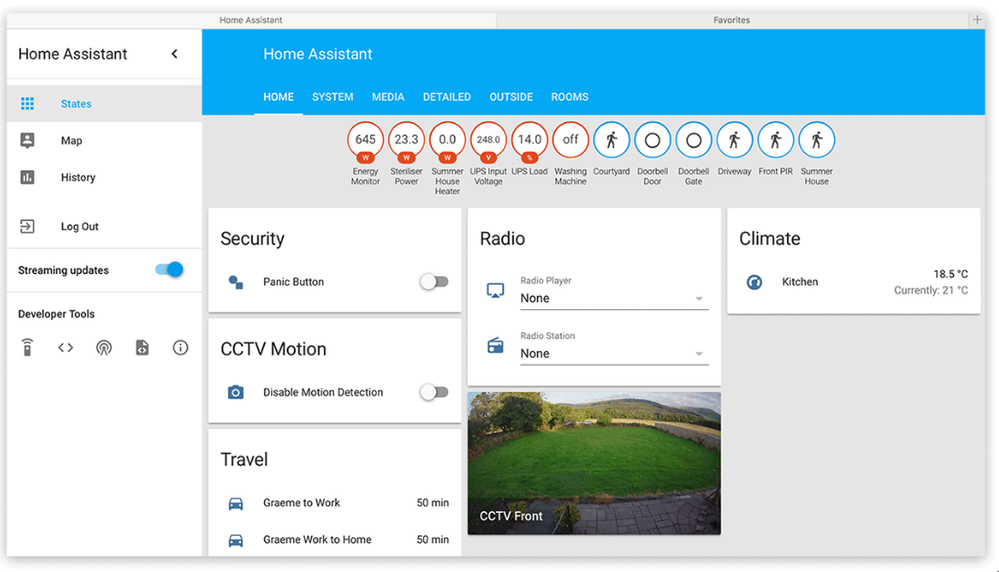Viewport: 999px width, 572px height.
Task: Switch to the SYSTEM tab
Action: 333,96
